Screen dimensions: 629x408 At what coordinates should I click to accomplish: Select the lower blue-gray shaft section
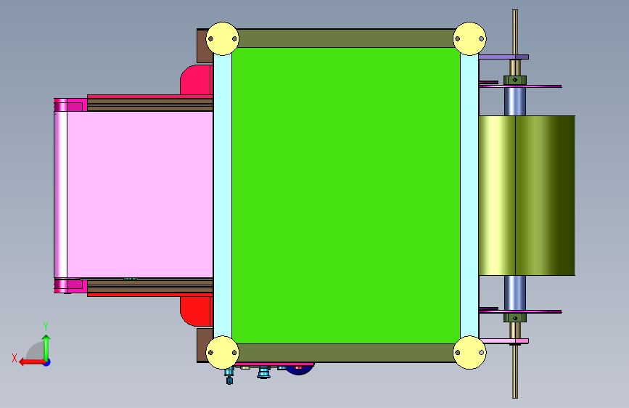[515, 293]
